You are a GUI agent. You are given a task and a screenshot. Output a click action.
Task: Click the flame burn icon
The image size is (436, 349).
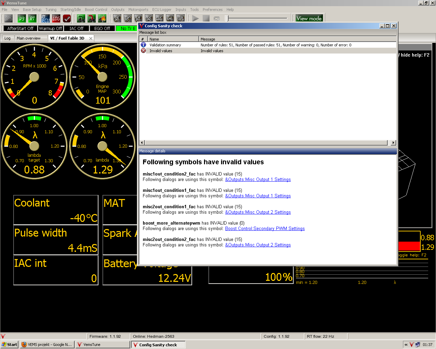102,18
